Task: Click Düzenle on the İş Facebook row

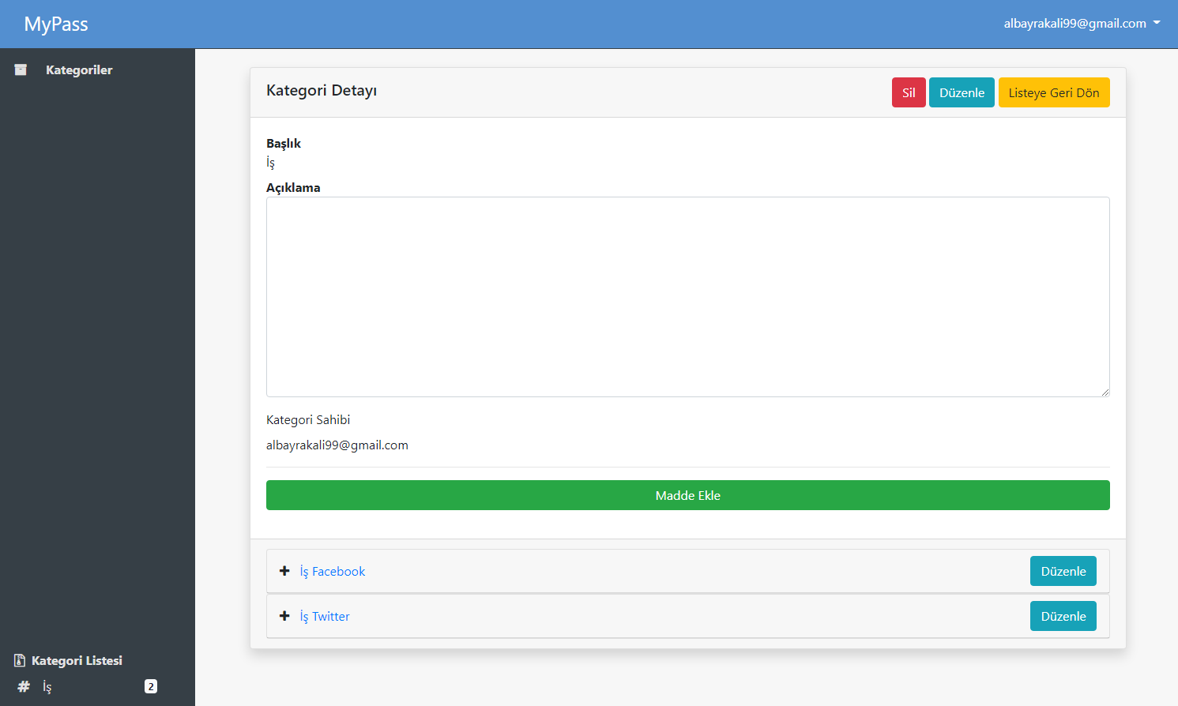Action: [x=1063, y=571]
